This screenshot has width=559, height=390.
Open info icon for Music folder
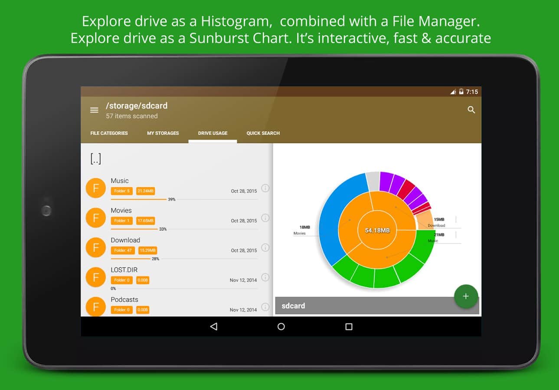point(265,188)
